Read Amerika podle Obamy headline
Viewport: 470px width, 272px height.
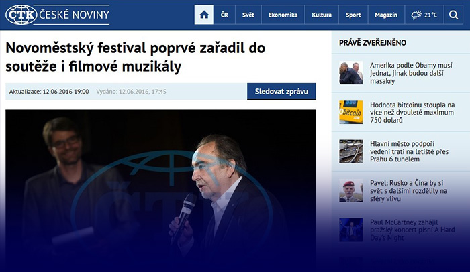point(411,73)
